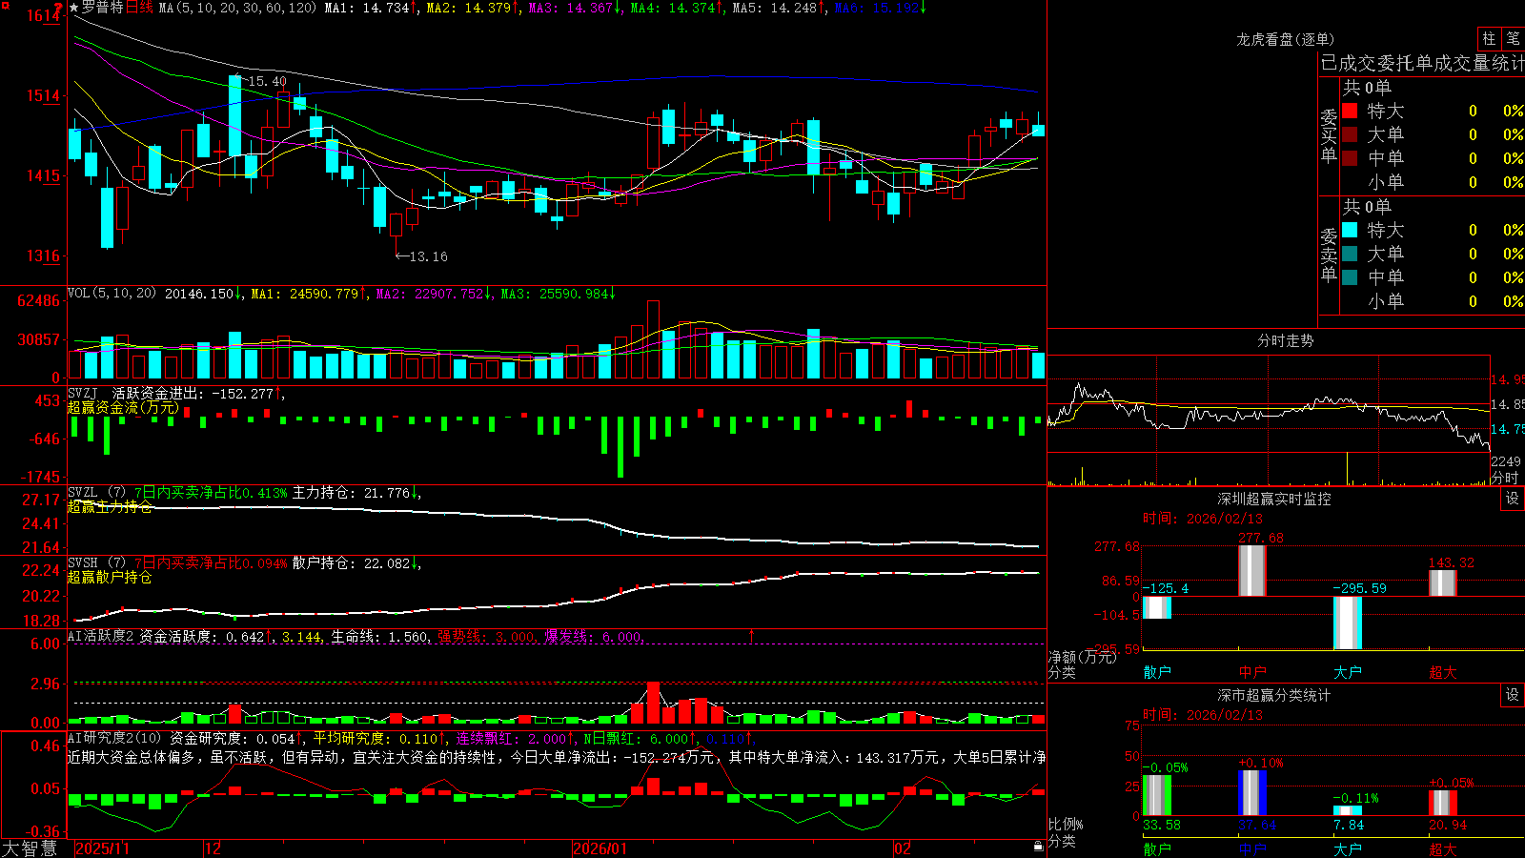Select the AI研究度2(10) indicator label

pos(114,738)
